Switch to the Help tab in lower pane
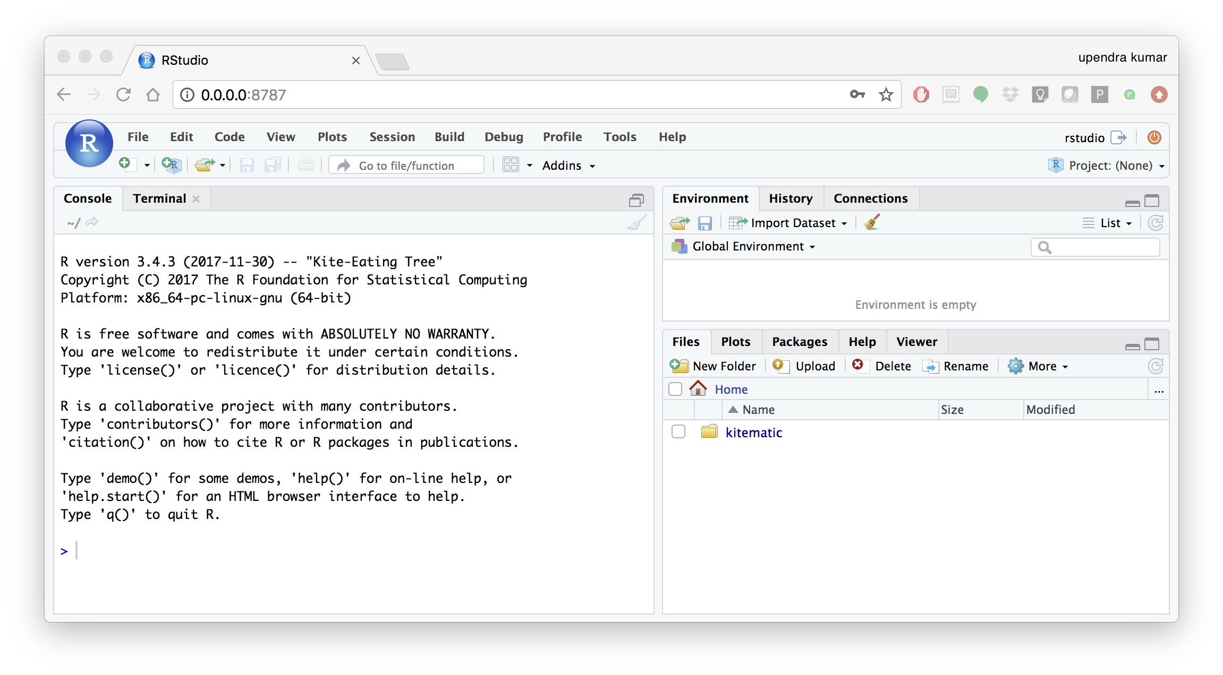 pyautogui.click(x=862, y=342)
